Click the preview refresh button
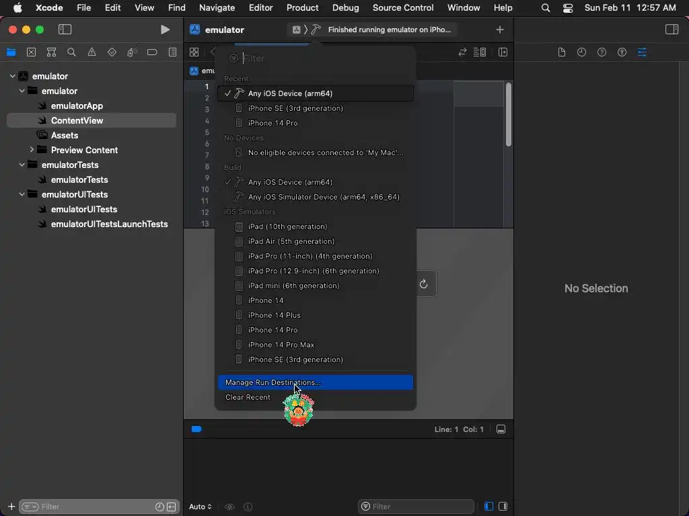This screenshot has height=516, width=689. [424, 284]
